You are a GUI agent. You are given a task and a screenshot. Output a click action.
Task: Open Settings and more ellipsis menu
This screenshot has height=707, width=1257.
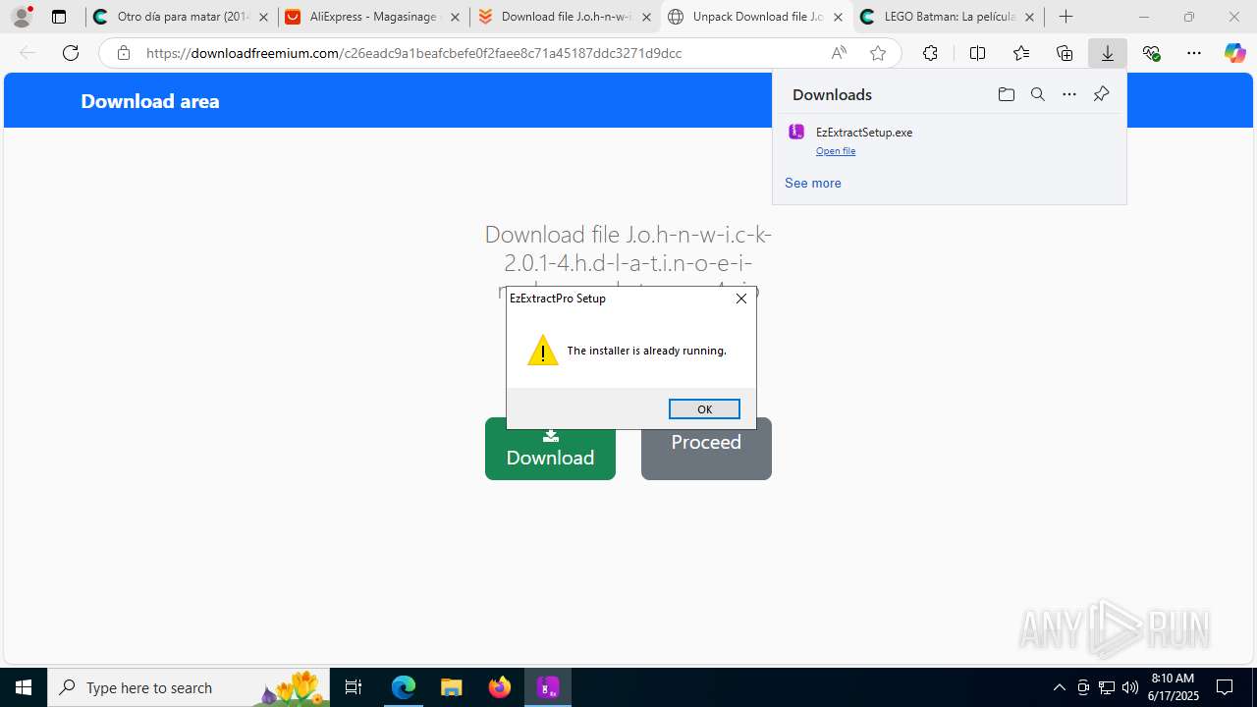pyautogui.click(x=1194, y=53)
